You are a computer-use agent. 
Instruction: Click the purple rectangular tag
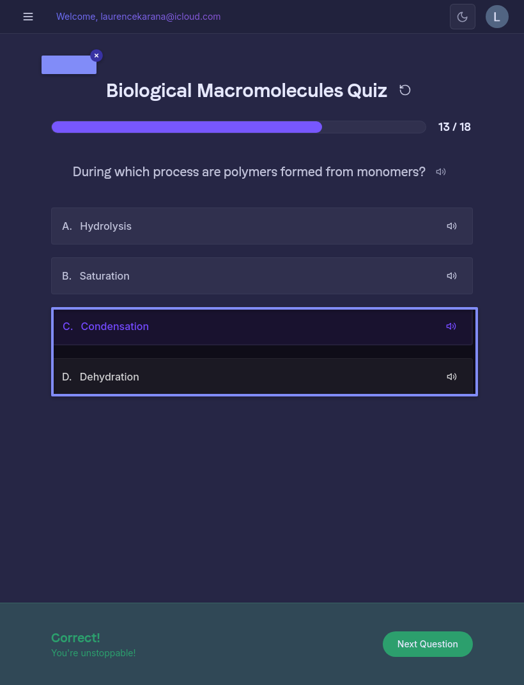(x=68, y=65)
